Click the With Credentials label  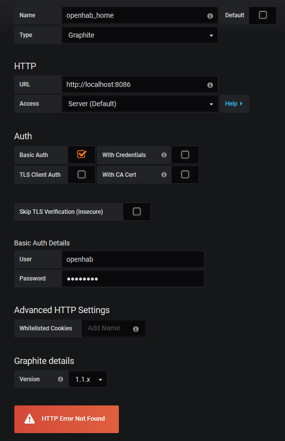tap(124, 155)
